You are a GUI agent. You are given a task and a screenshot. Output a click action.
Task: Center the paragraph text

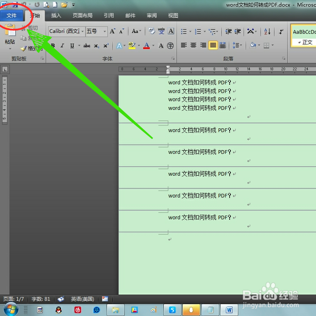pyautogui.click(x=193, y=45)
